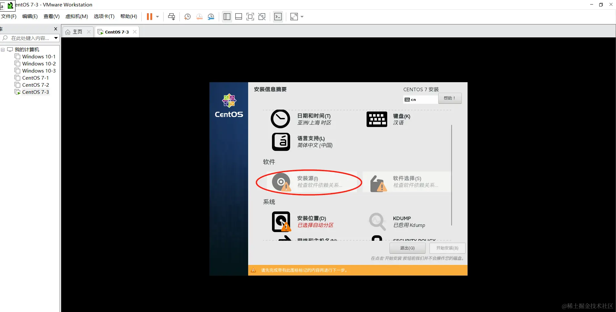Screen dimensions: 616x312
Task: Open the 文件(F) menu
Action: pyautogui.click(x=9, y=16)
